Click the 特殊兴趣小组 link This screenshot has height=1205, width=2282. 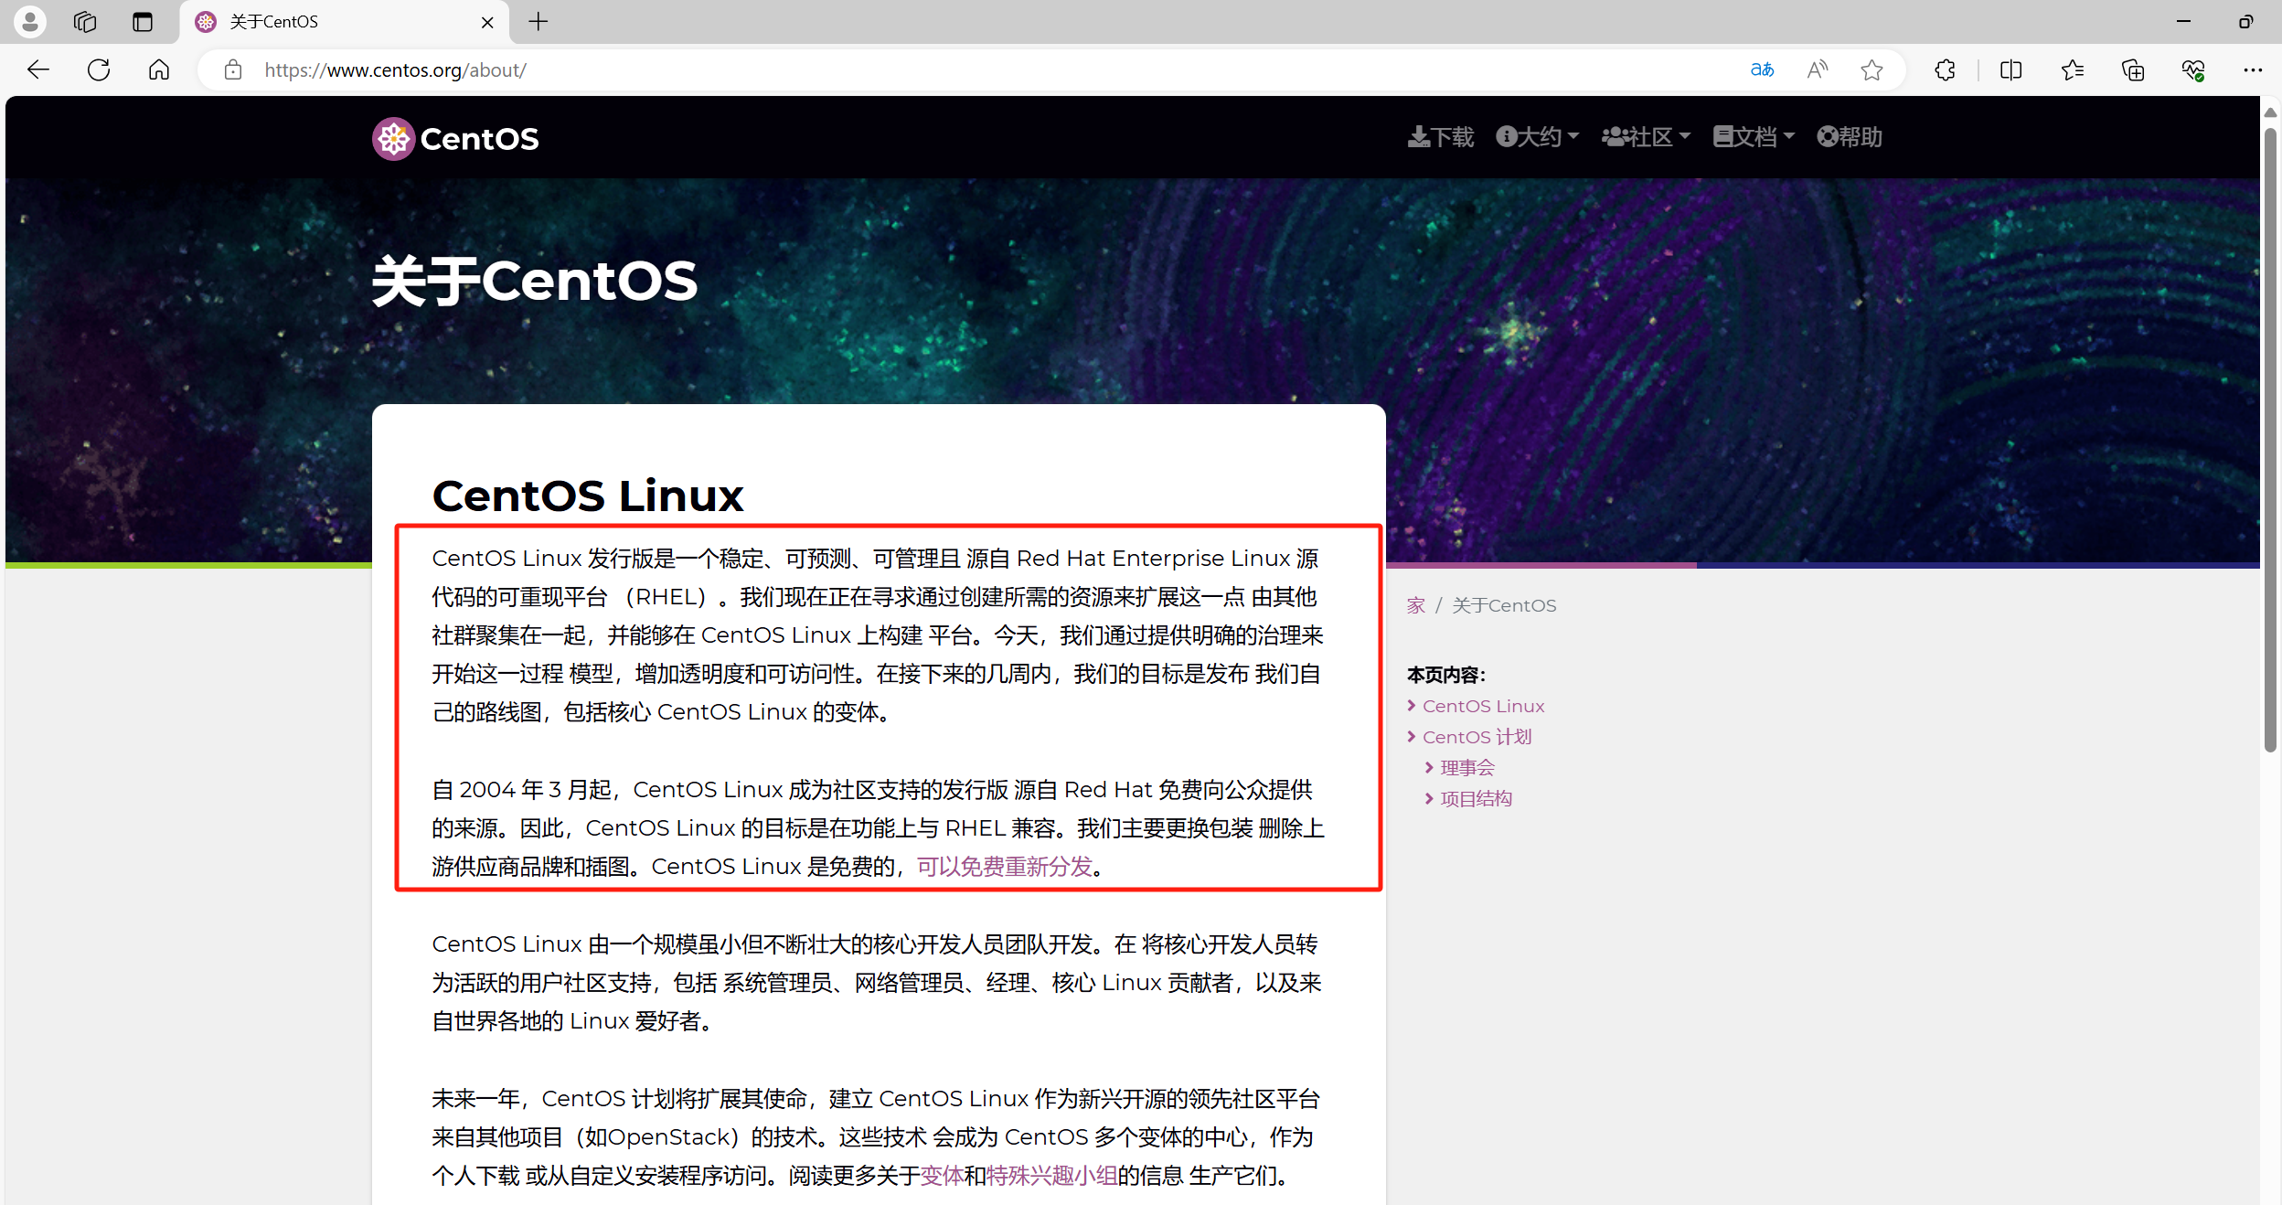tap(1051, 1176)
